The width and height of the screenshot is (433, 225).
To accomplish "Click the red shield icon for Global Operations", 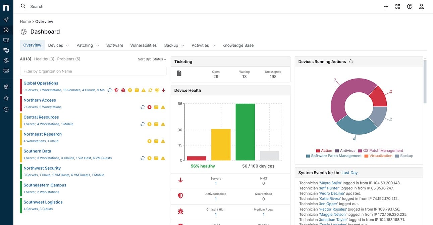I will point(116,90).
